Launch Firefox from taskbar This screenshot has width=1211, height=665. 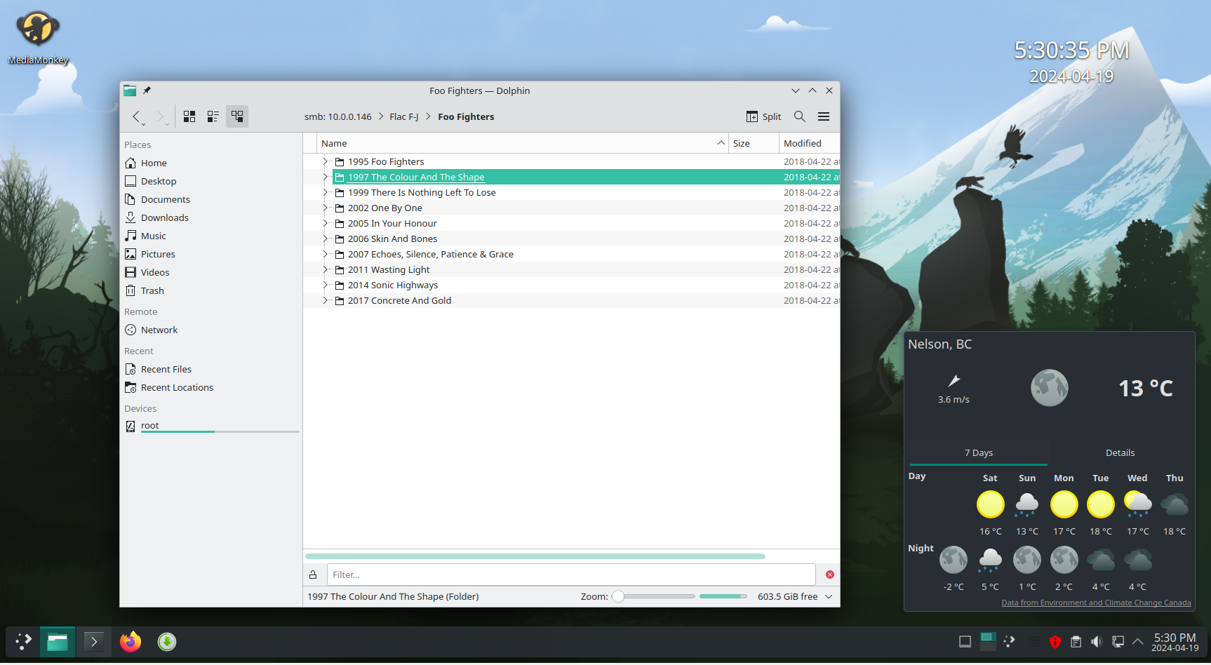131,641
